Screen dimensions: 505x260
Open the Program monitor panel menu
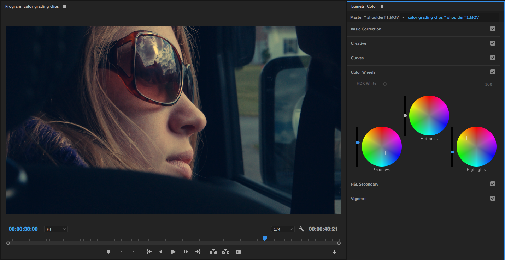(x=64, y=6)
